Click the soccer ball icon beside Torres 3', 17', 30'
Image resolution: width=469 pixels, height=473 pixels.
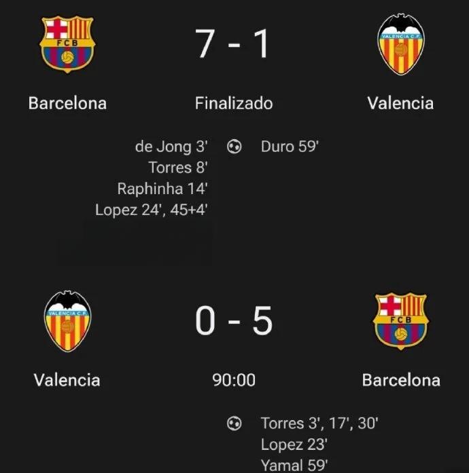coord(234,423)
